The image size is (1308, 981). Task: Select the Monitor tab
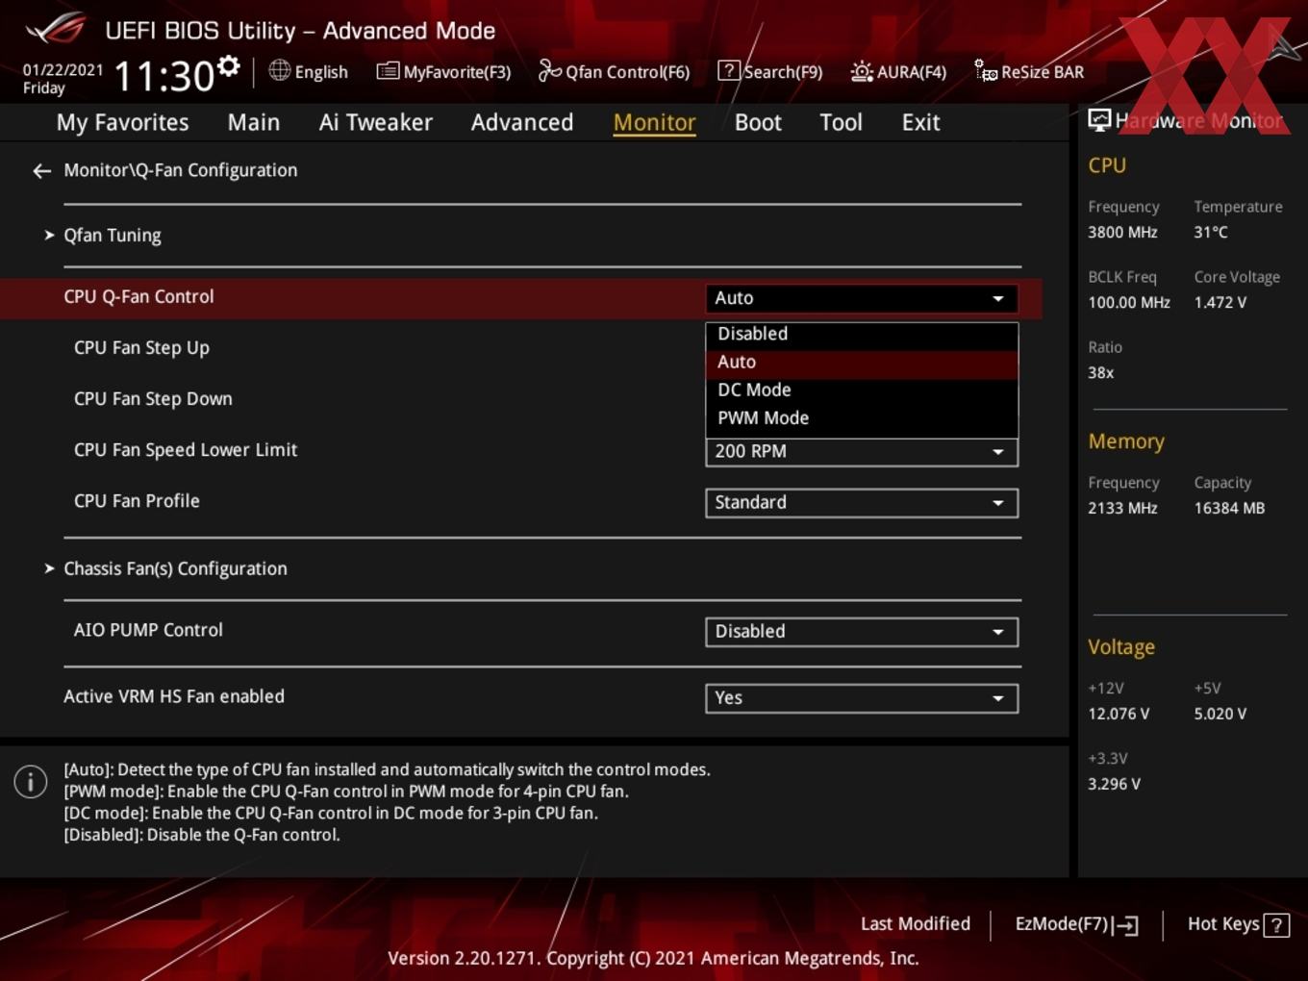point(655,122)
